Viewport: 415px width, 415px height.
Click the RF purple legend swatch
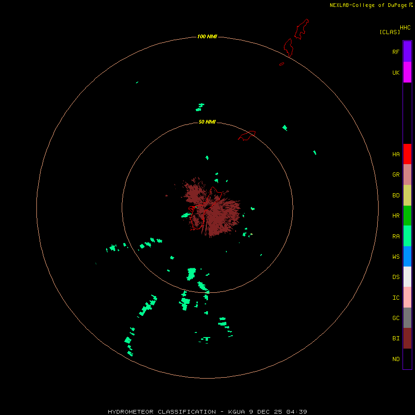(x=407, y=52)
